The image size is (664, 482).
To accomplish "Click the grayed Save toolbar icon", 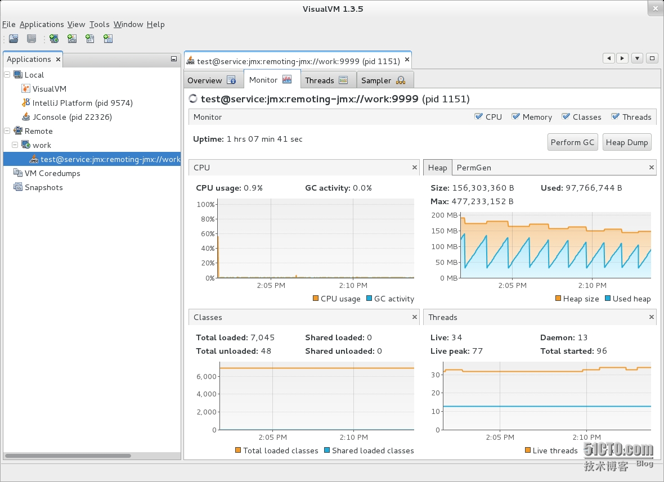I will click(x=32, y=39).
